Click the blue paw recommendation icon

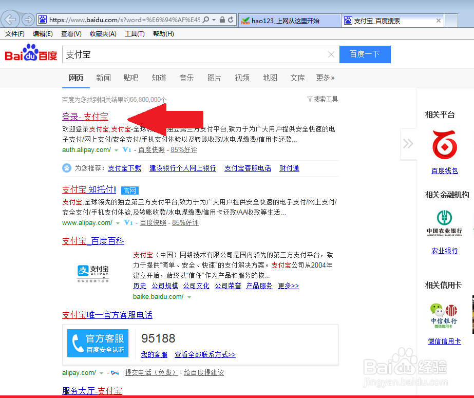pyautogui.click(x=67, y=168)
